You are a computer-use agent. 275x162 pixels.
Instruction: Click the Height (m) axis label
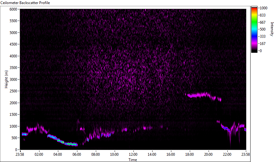click(x=6, y=79)
